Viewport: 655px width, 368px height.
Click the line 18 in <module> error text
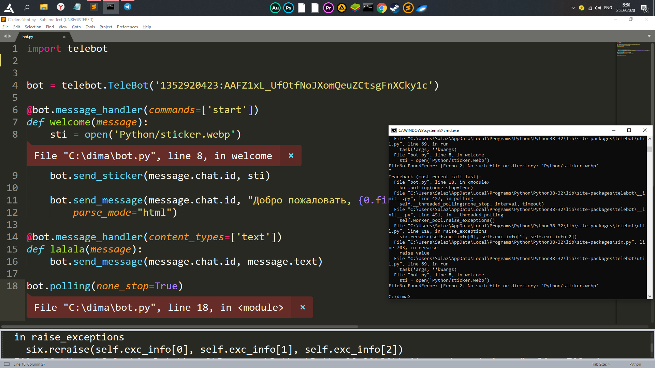(159, 307)
